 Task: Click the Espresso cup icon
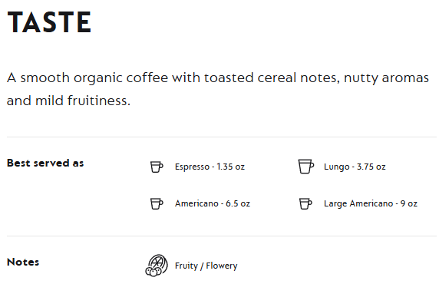pyautogui.click(x=157, y=167)
